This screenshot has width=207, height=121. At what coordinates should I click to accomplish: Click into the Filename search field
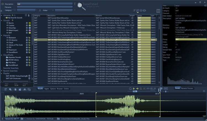point(45,7)
